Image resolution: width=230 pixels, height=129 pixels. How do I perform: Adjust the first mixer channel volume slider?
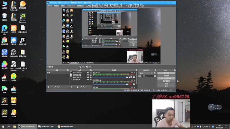pyautogui.click(x=111, y=77)
